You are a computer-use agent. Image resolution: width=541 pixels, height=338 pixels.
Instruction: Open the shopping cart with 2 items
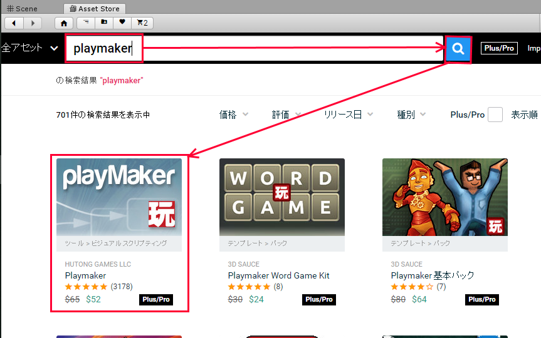142,23
